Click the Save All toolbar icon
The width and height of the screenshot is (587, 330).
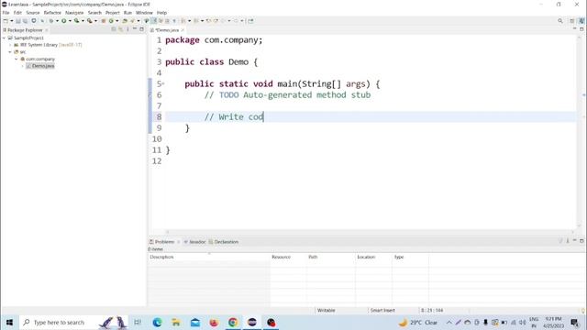[x=25, y=21]
